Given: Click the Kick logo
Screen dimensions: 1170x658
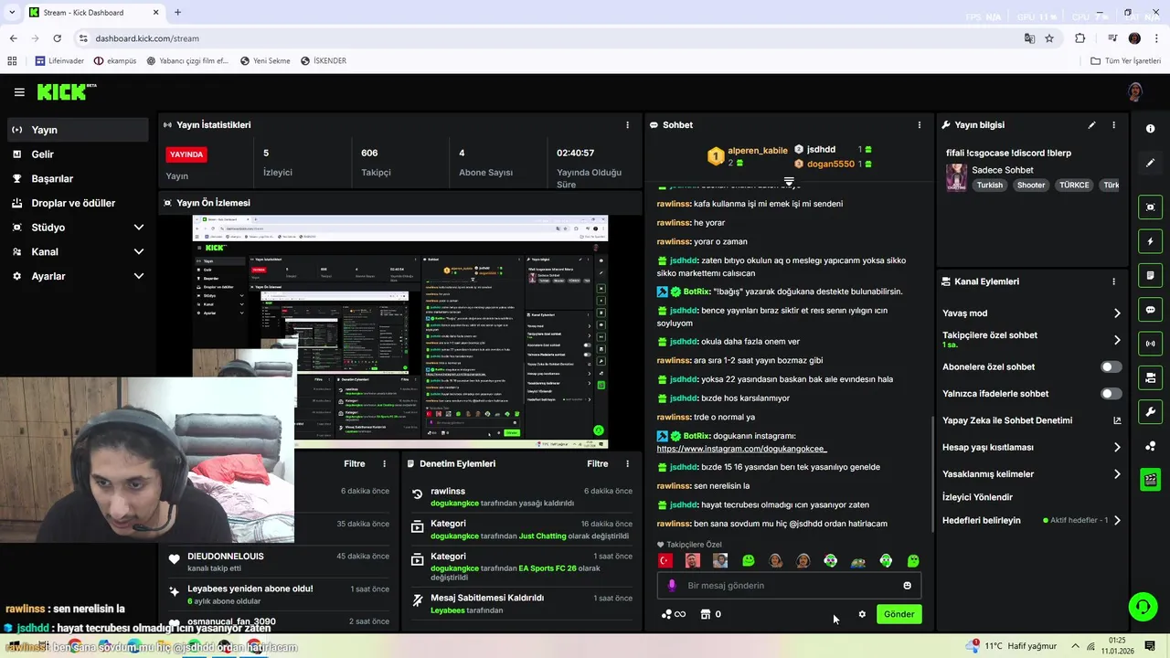Looking at the screenshot, I should pyautogui.click(x=66, y=91).
